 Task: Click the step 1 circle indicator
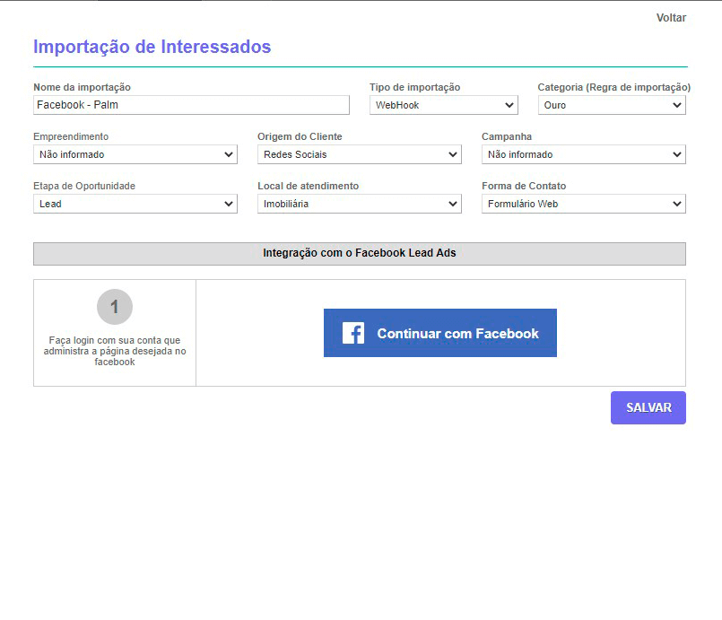pos(114,306)
